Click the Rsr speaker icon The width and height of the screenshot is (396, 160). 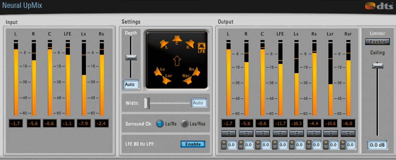click(188, 80)
